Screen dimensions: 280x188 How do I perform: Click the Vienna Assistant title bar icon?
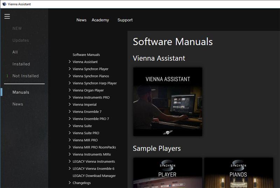[x=4, y=4]
